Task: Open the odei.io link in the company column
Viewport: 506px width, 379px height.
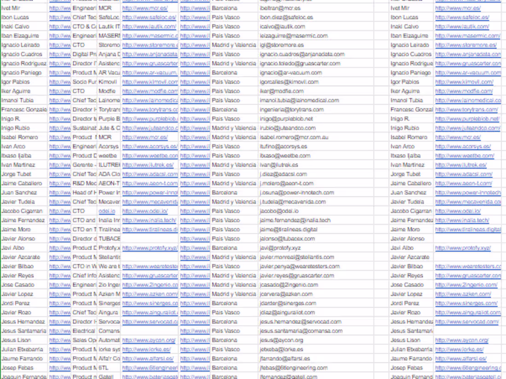Action: [x=107, y=211]
